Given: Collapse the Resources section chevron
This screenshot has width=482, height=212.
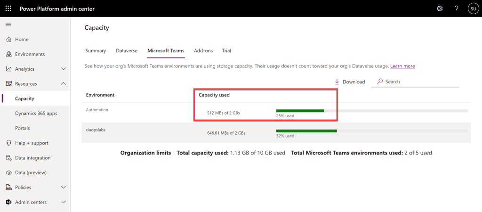Looking at the screenshot, I should (64, 84).
